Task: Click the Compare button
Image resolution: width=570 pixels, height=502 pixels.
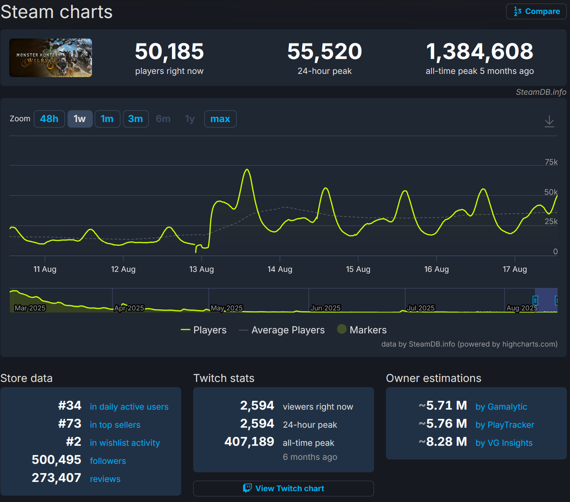Action: click(536, 11)
